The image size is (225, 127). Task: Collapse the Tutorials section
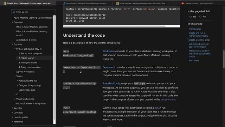(13, 44)
